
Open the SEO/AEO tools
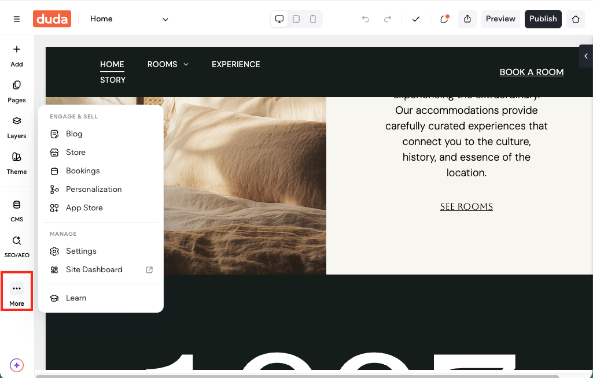pos(17,246)
